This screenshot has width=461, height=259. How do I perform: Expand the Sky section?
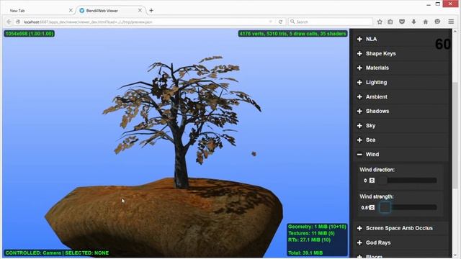click(x=401, y=126)
